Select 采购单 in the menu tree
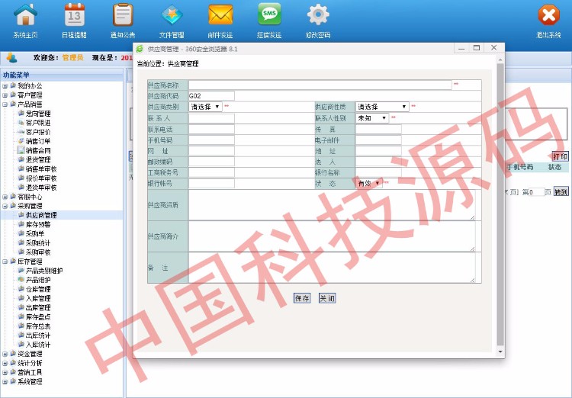The height and width of the screenshot is (398, 572). [34, 233]
